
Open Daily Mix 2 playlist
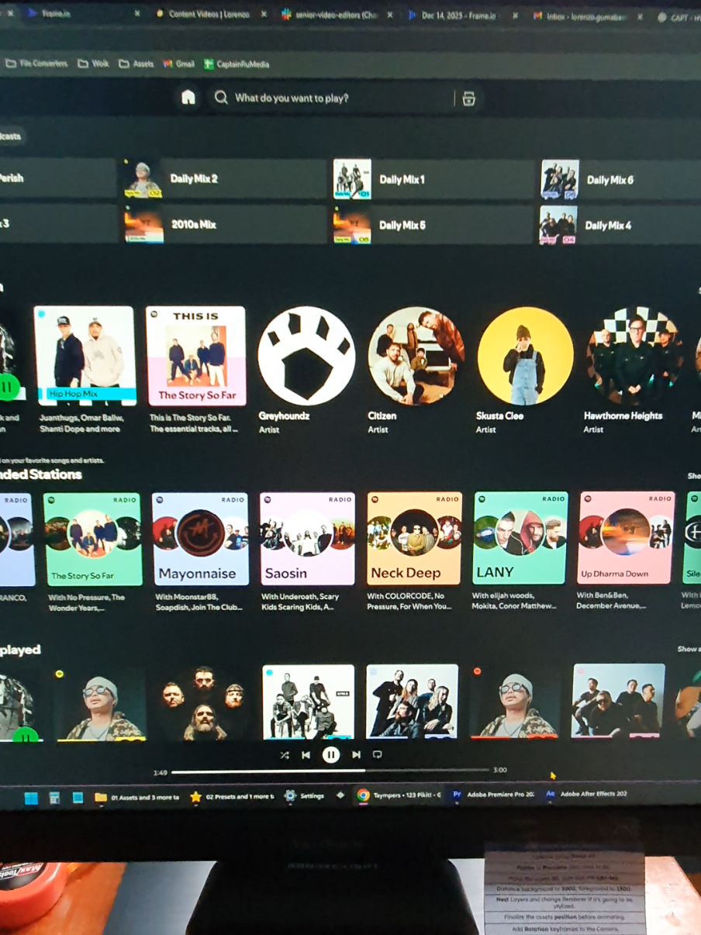[x=224, y=179]
